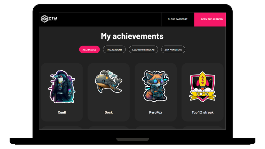The width and height of the screenshot is (265, 149).
Task: Select the Xunil badge card background
Action: click(x=62, y=92)
